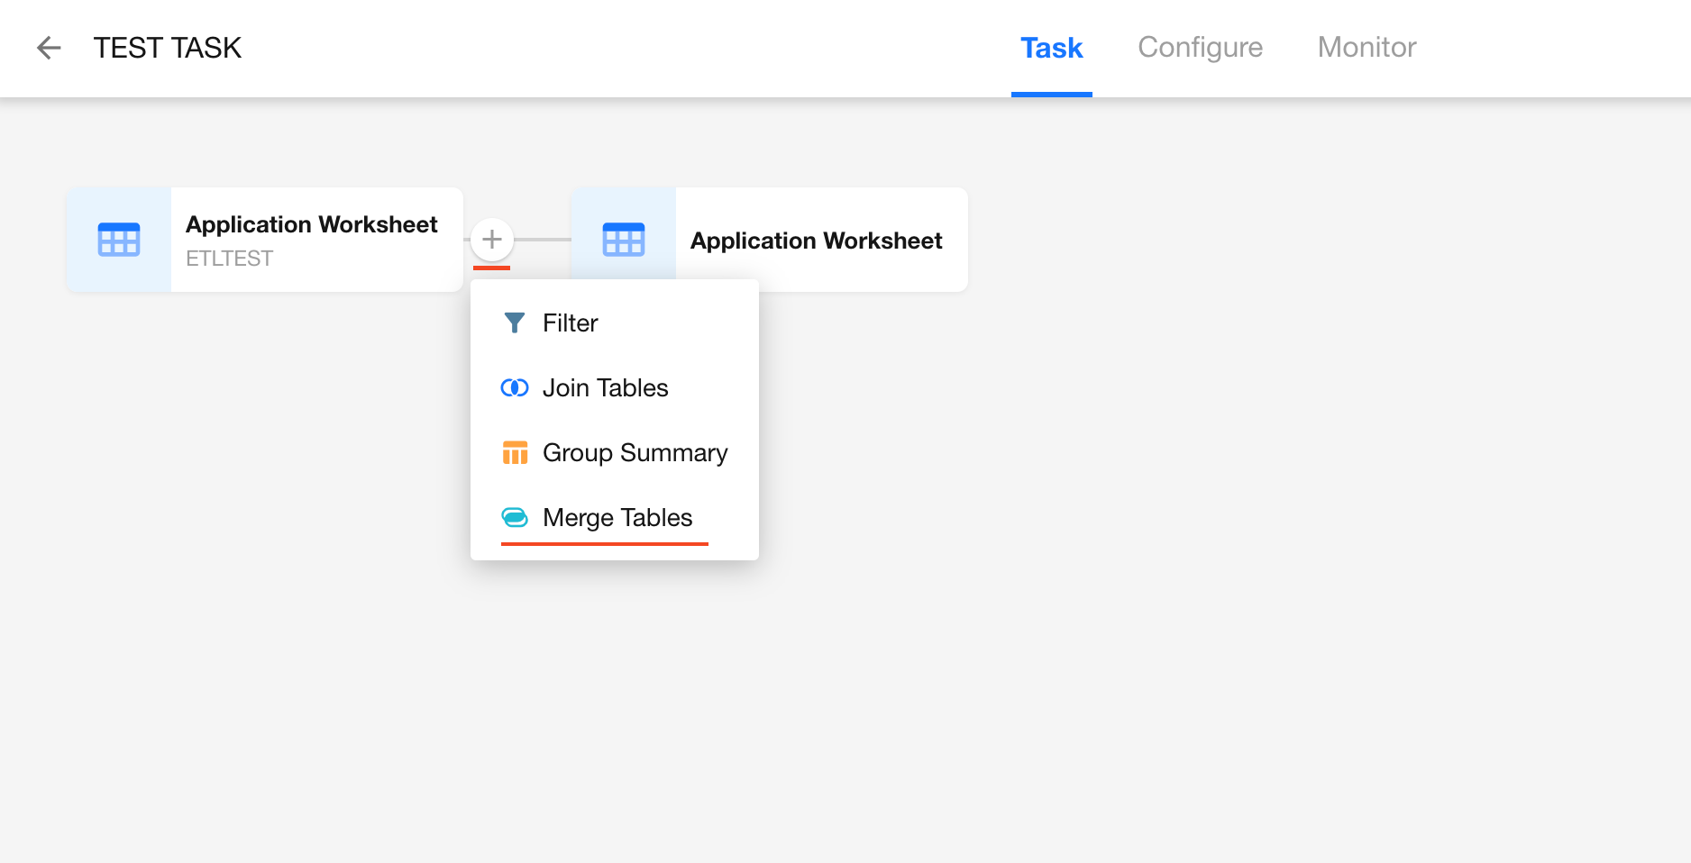Click the TEST TASK title text
1691x863 pixels.
coord(168,48)
